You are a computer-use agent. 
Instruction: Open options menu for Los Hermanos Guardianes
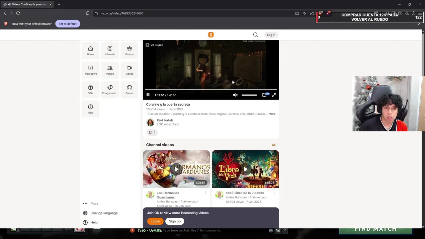coord(206,193)
